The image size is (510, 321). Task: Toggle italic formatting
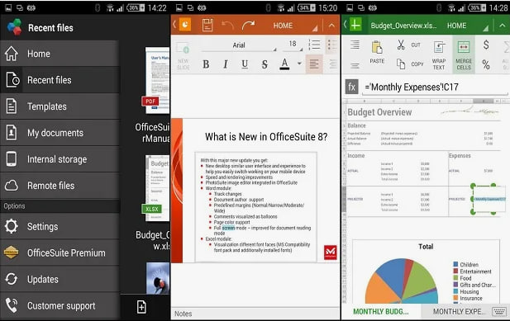click(226, 64)
